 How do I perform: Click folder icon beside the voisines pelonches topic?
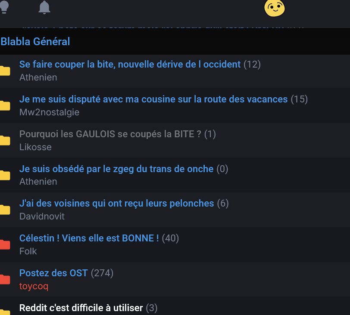click(x=5, y=210)
